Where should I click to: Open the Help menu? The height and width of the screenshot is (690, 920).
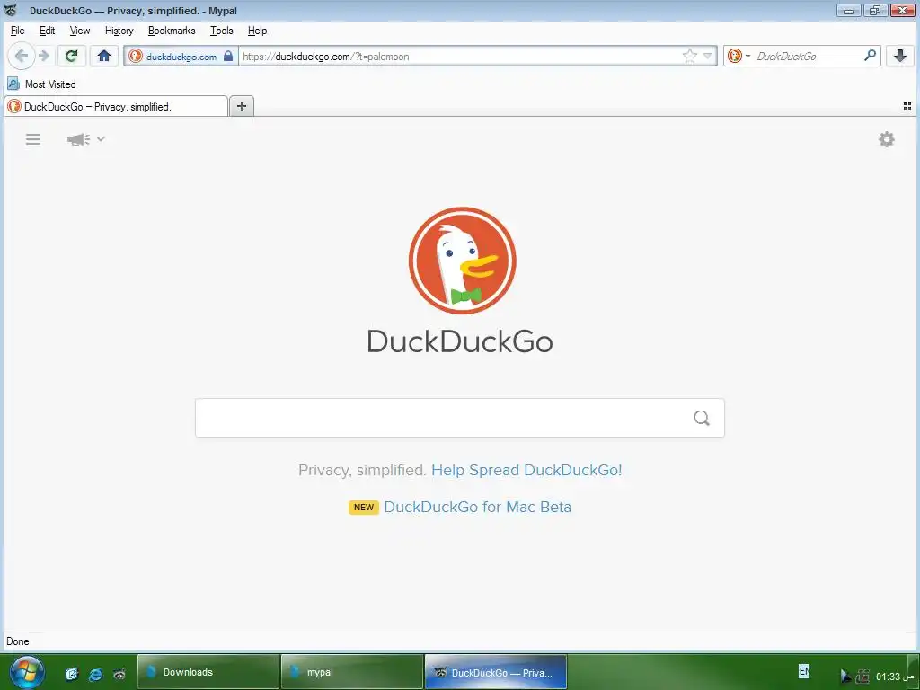(257, 31)
